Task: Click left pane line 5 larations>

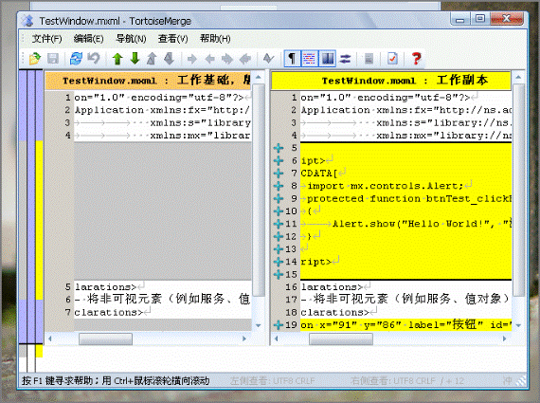Action: click(x=163, y=286)
